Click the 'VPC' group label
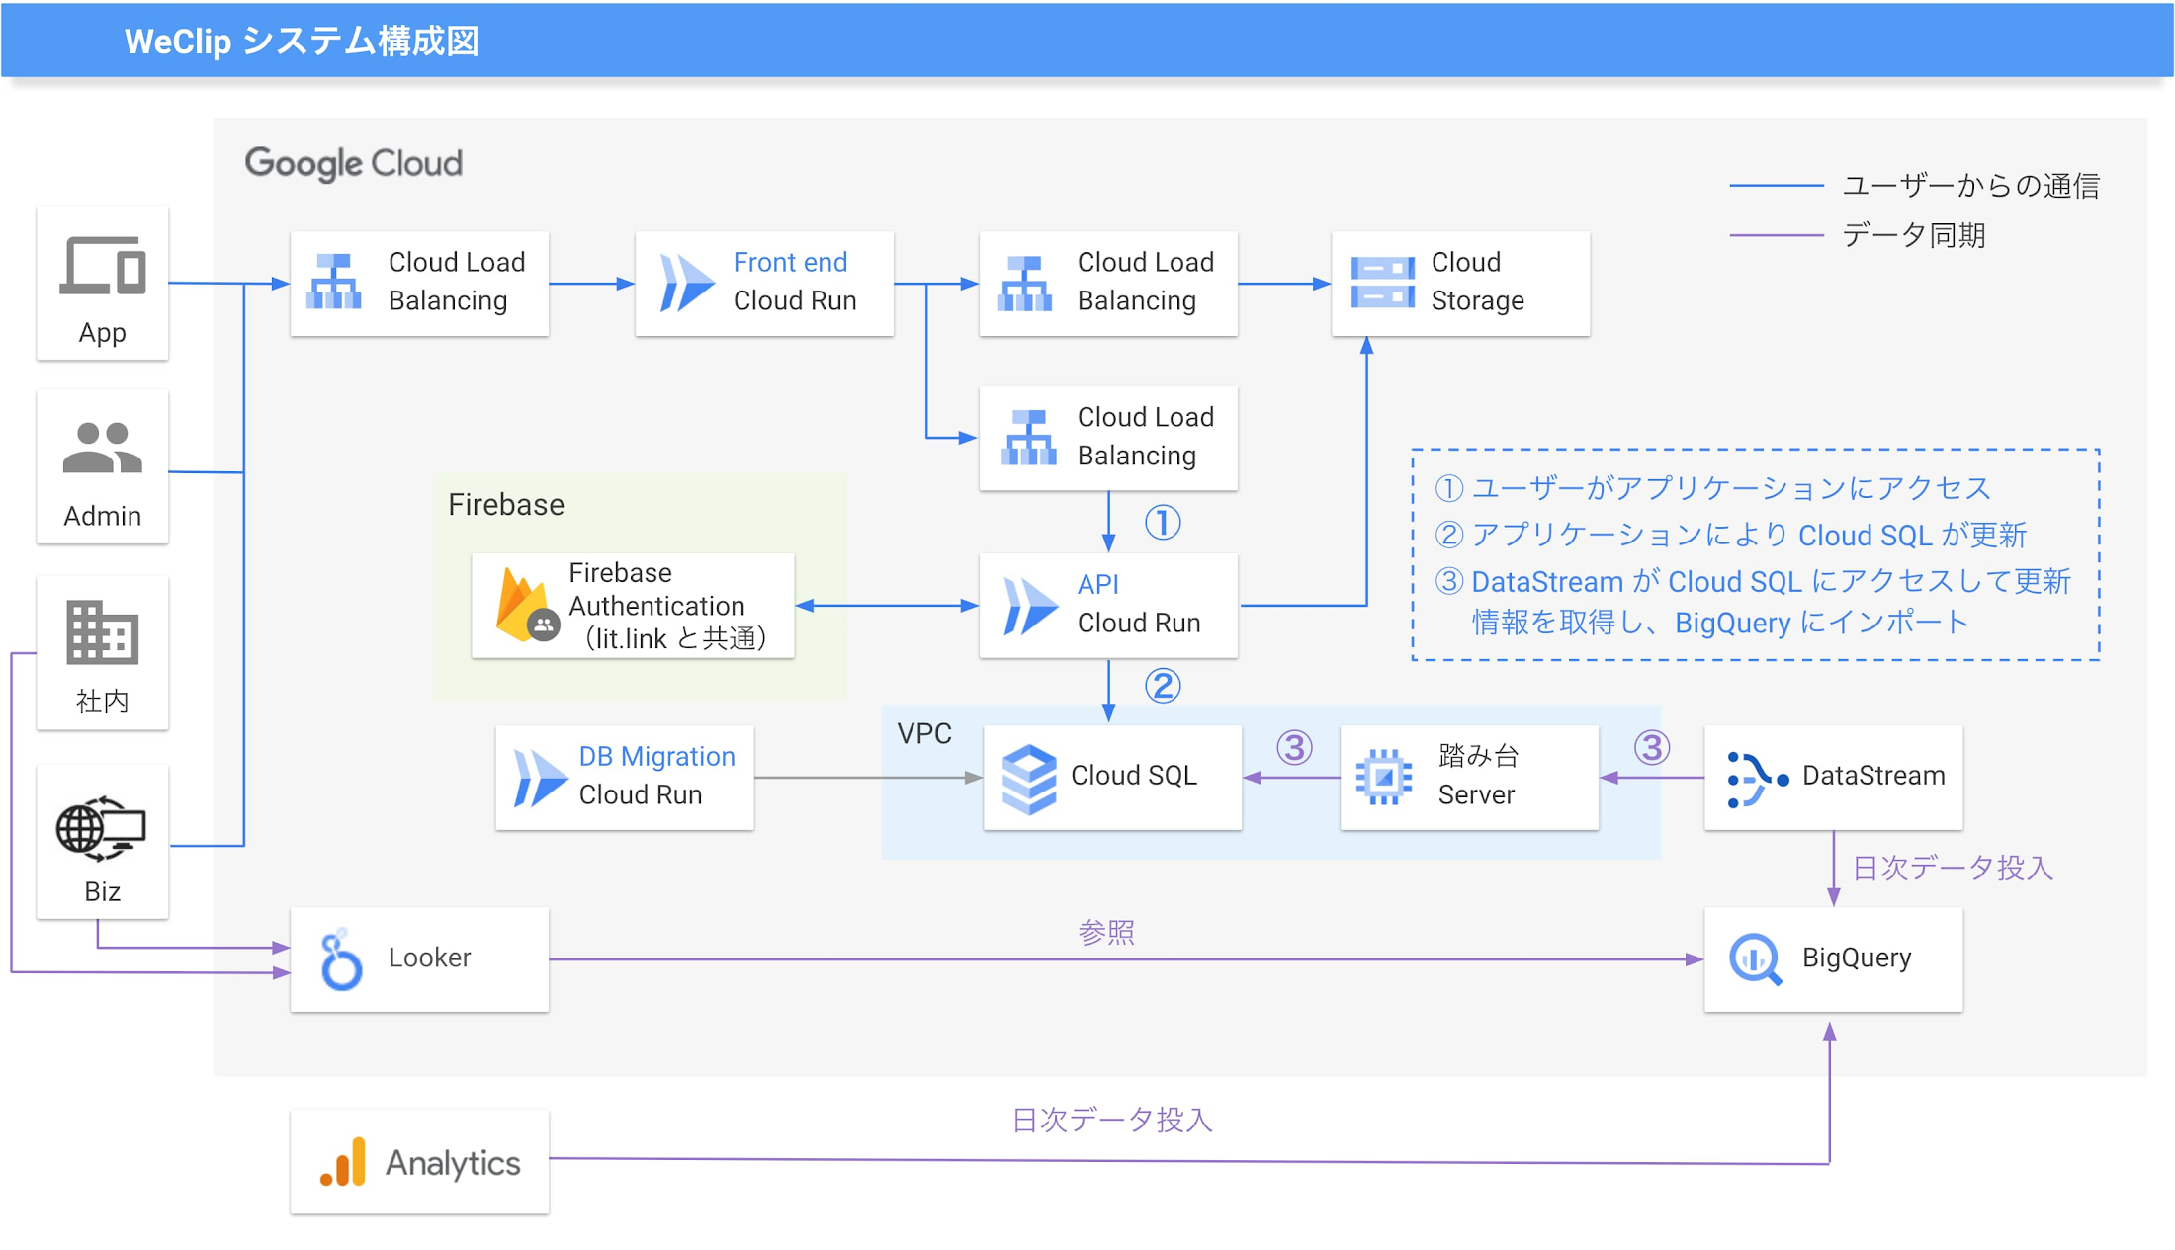Viewport: 2175px width, 1250px height. click(923, 733)
